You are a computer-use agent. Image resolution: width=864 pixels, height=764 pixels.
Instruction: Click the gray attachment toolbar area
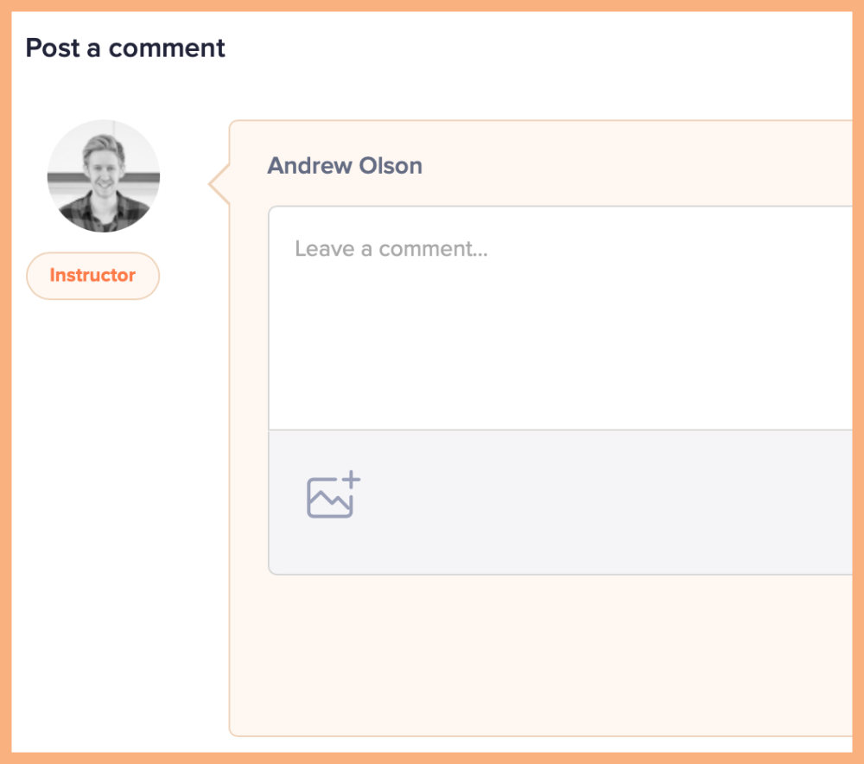point(560,502)
